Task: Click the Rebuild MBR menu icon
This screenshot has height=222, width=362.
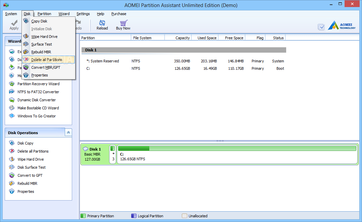Action: point(26,52)
